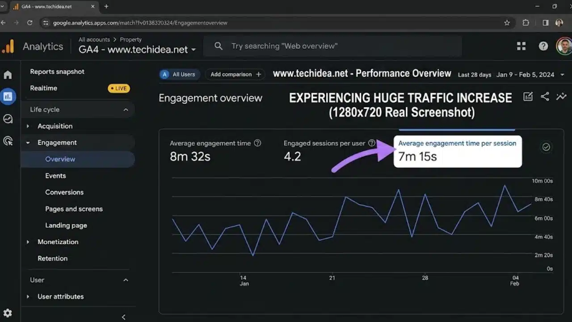The width and height of the screenshot is (572, 322).
Task: Open the Google apps grid icon
Action: (521, 46)
